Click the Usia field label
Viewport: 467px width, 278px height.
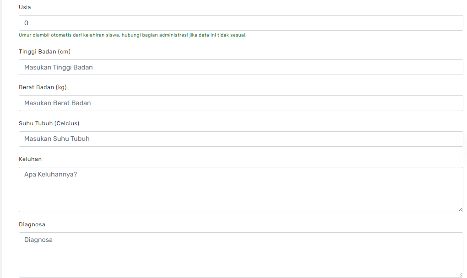tap(25, 7)
